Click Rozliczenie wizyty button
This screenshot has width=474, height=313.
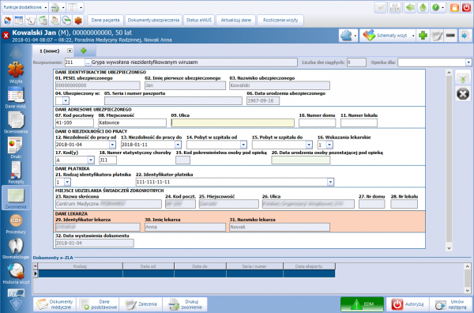[x=280, y=21]
